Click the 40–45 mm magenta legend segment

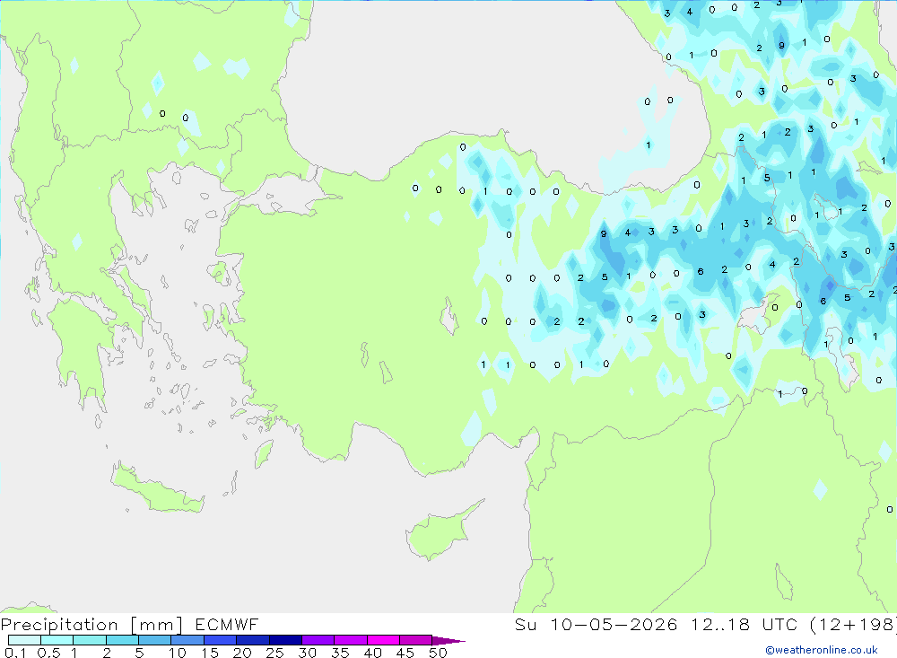coord(383,640)
